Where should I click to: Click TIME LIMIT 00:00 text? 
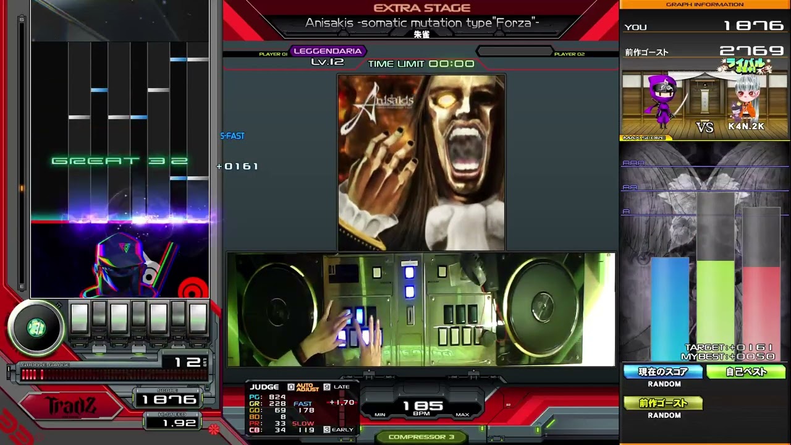421,64
